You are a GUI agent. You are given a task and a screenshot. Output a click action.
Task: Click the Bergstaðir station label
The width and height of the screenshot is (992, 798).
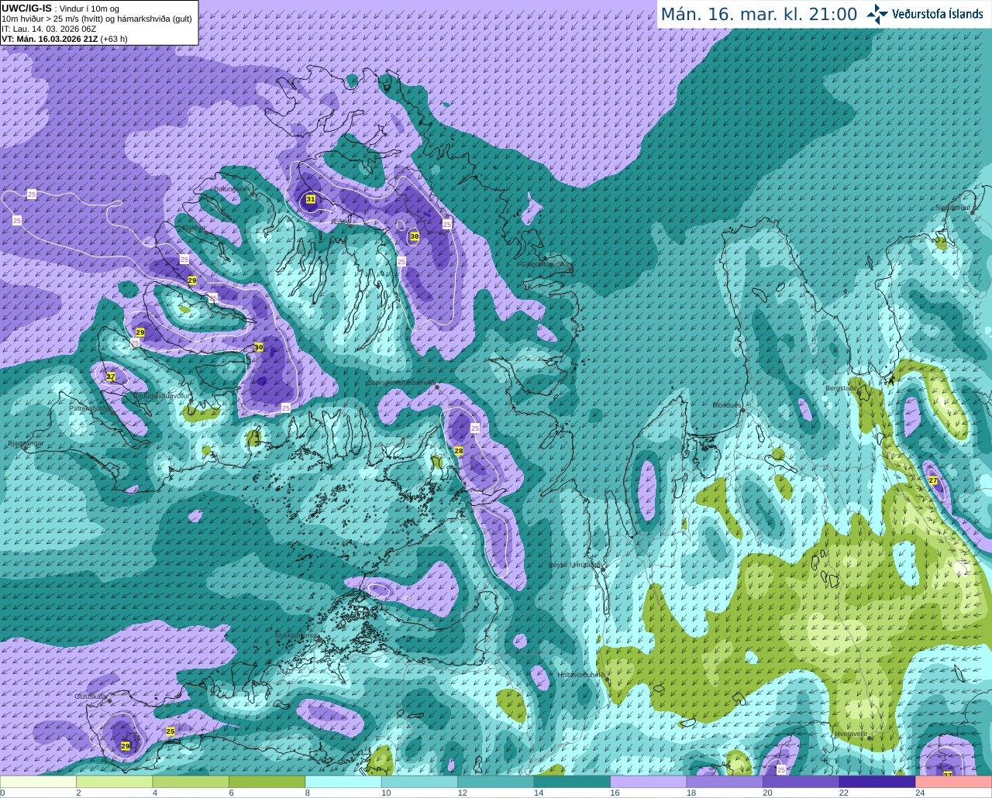coord(842,388)
